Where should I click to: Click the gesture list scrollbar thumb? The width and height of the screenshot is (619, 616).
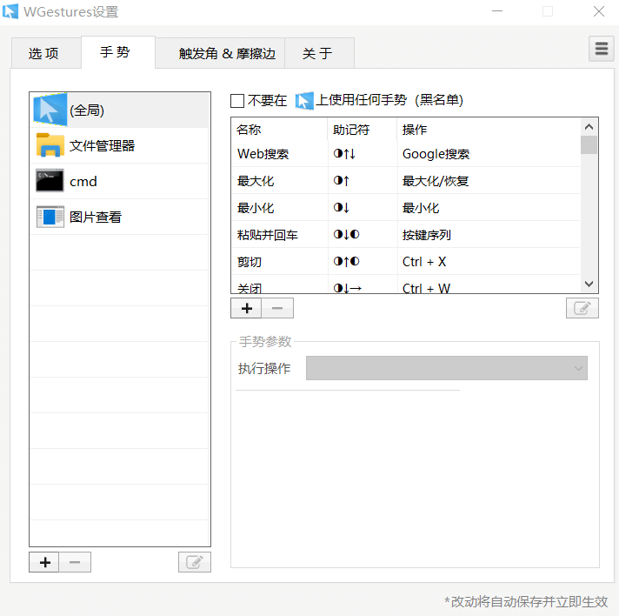click(589, 144)
